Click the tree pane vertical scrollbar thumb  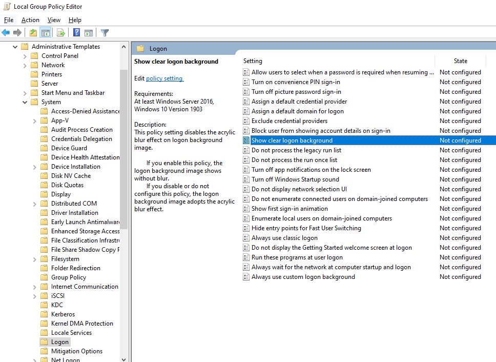(x=123, y=149)
